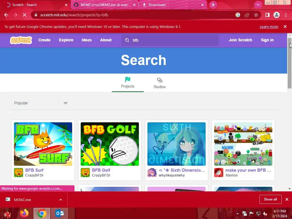Close the downloads bar
The height and width of the screenshot is (219, 292).
(287, 199)
